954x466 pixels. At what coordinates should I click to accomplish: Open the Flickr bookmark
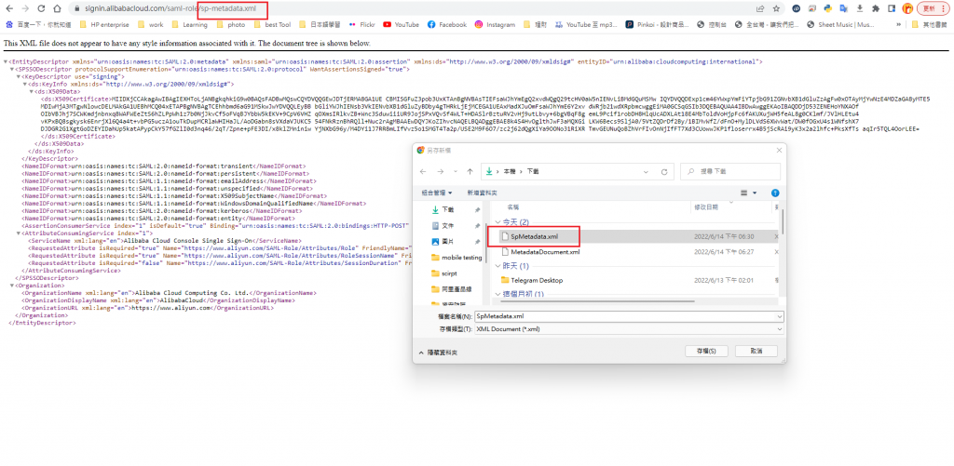[x=362, y=25]
